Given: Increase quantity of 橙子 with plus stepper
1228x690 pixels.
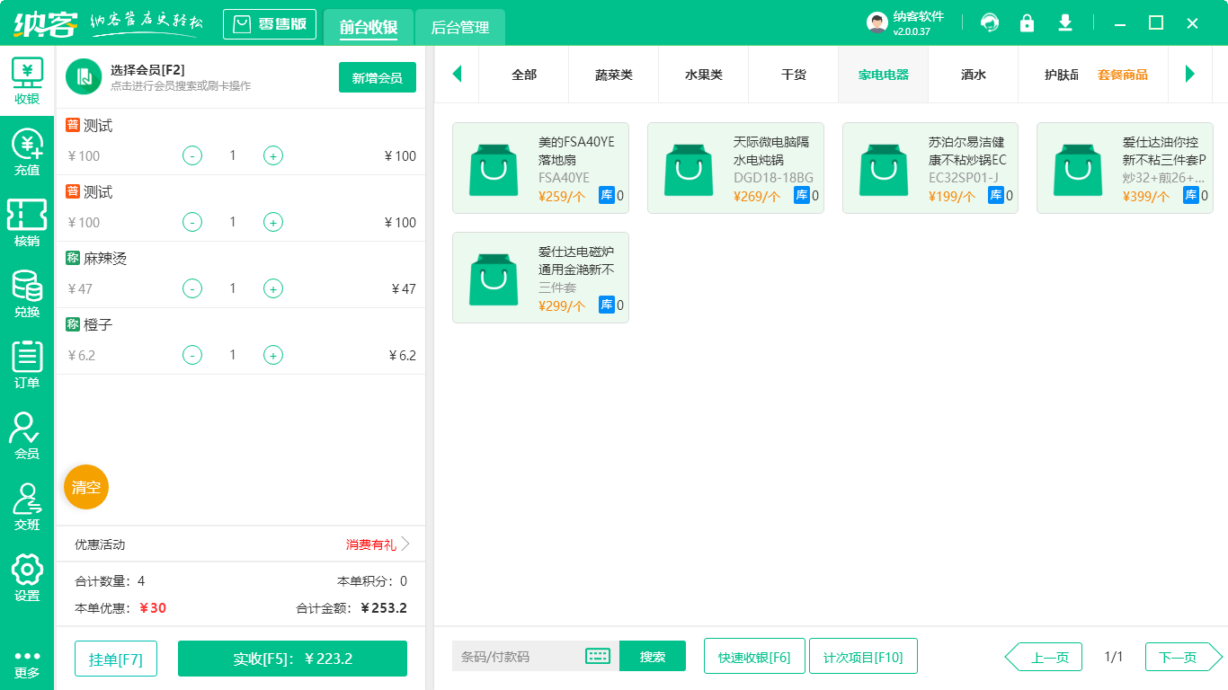Looking at the screenshot, I should point(272,355).
